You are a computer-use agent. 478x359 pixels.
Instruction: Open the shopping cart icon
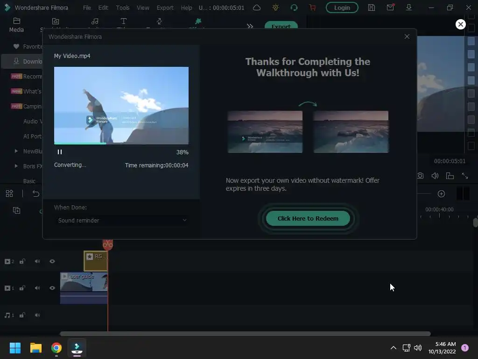(x=312, y=7)
